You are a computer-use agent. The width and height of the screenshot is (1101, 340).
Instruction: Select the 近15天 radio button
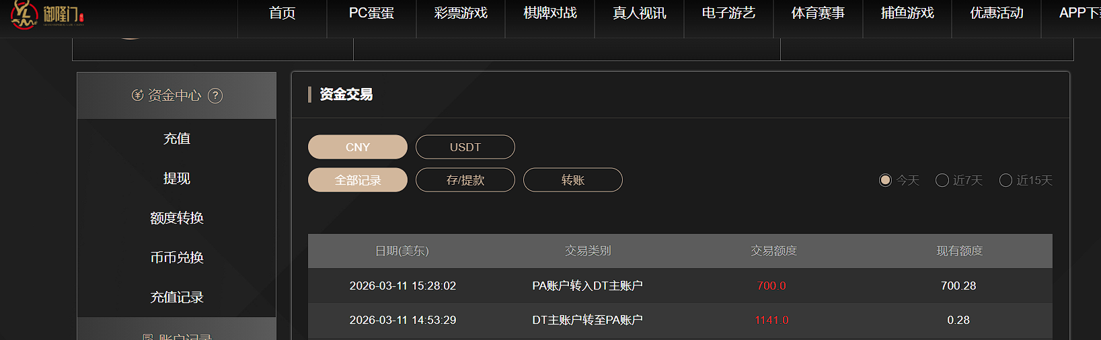point(1005,180)
